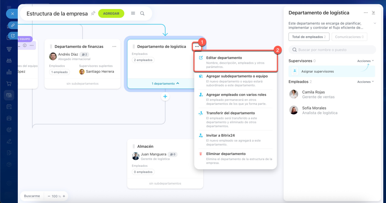Open the hamburger list icon in the header

(x=133, y=13)
